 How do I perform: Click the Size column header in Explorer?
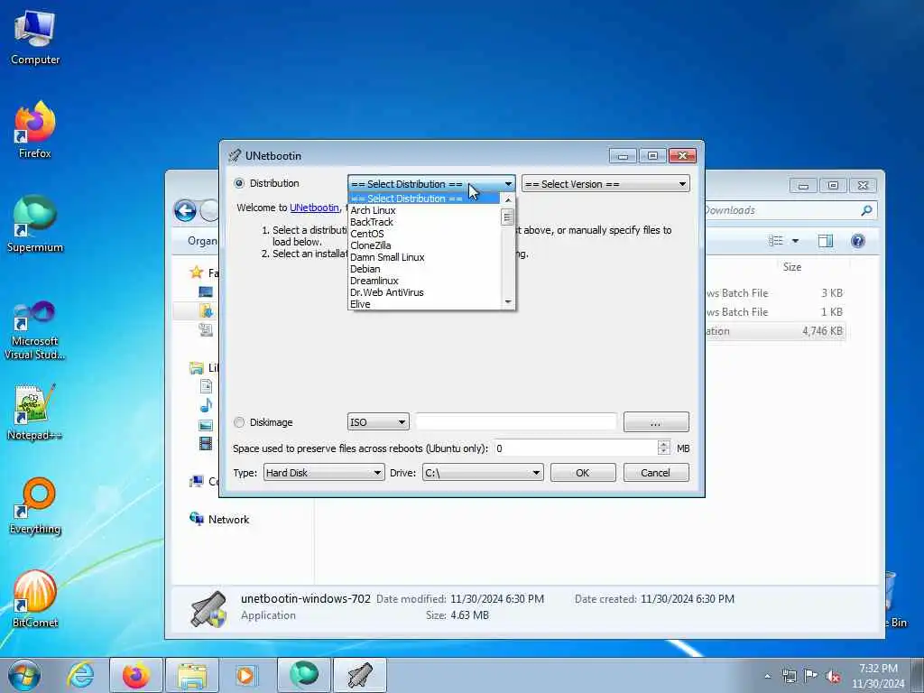tap(792, 267)
